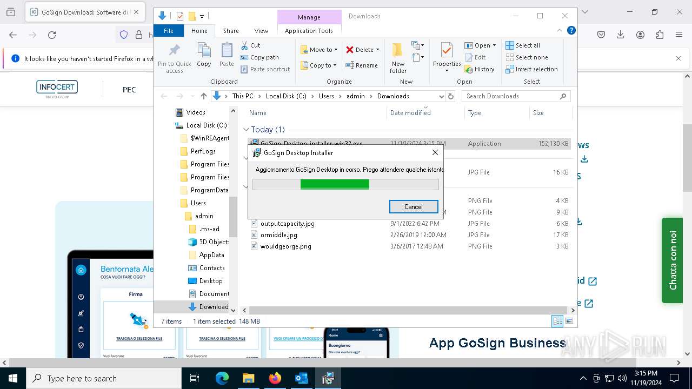Image resolution: width=692 pixels, height=389 pixels.
Task: Click the GoSign installer progress bar
Action: 345,184
